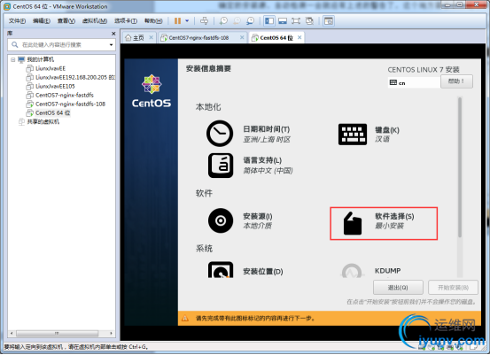The height and width of the screenshot is (355, 490).
Task: Open the 编辑(E) menu
Action: click(x=42, y=21)
